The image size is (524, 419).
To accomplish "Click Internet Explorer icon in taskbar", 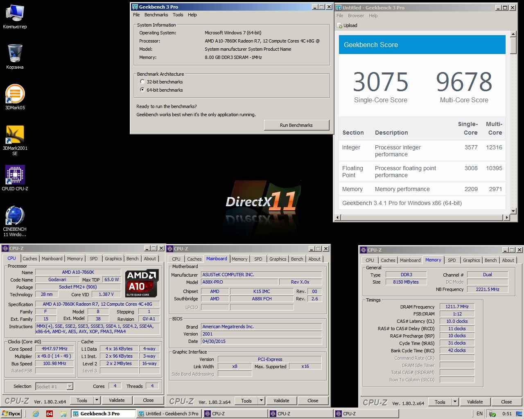I will coord(36,414).
